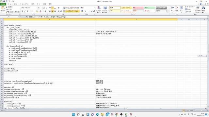Image resolution: width=209 pixels, height=117 pixels.
Task: Open Conditional Formatting menu
Action: (99, 9)
